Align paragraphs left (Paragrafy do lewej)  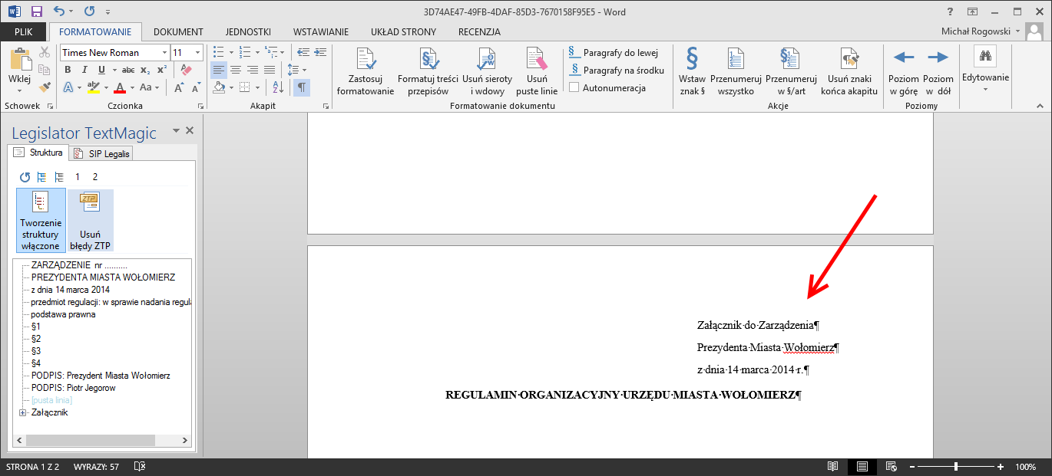tap(613, 53)
